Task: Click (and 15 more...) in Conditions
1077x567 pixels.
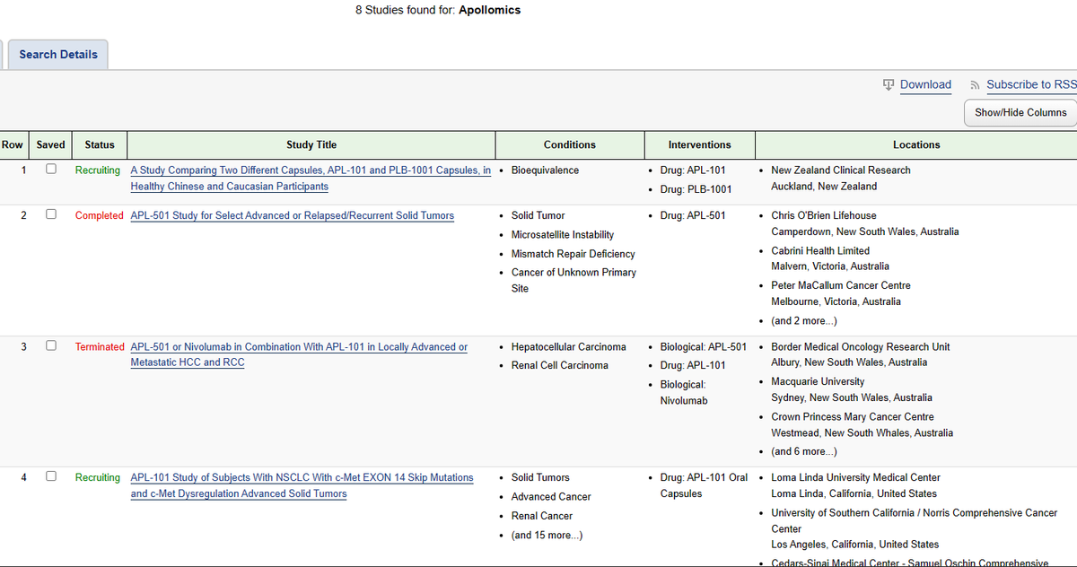Action: pyautogui.click(x=547, y=535)
